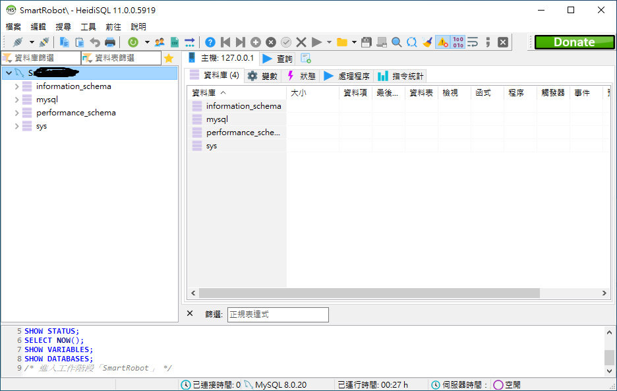Viewport: 617px width, 391px height.
Task: Click the log panel scroll down arrow
Action: (609, 371)
